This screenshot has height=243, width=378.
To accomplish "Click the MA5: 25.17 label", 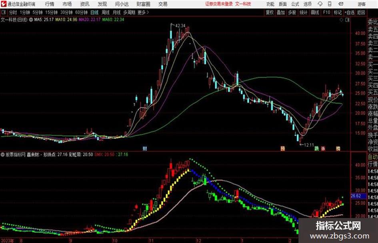I will click(44, 20).
